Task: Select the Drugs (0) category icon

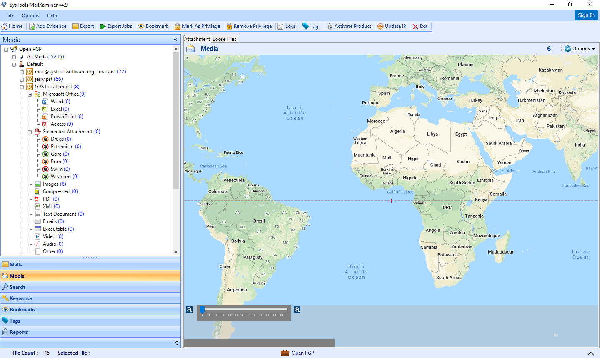Action: pyautogui.click(x=46, y=139)
